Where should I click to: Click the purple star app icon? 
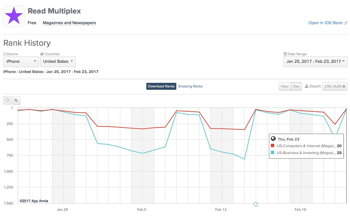14,16
